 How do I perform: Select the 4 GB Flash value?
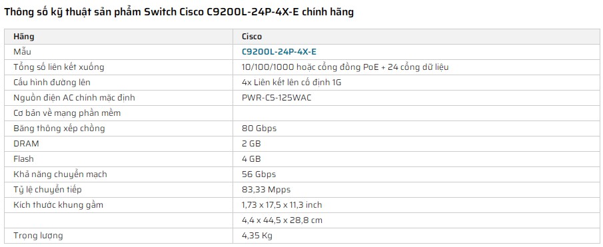click(251, 159)
